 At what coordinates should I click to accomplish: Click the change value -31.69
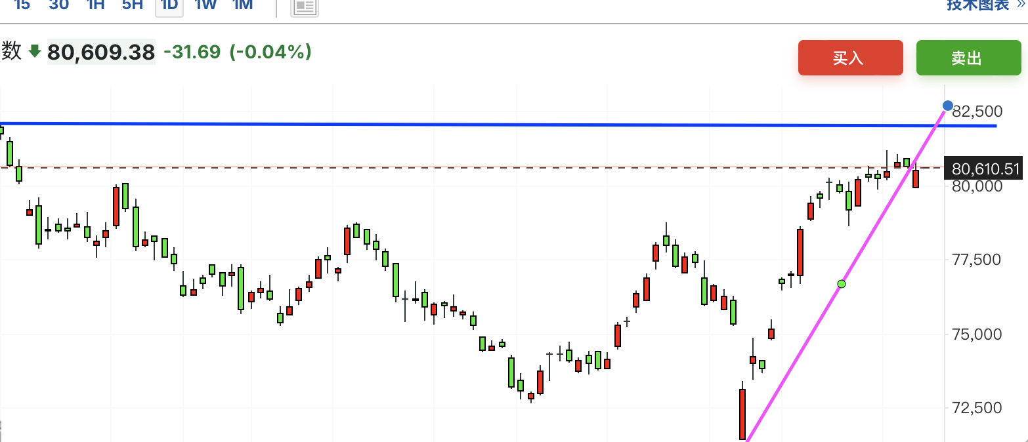[192, 52]
